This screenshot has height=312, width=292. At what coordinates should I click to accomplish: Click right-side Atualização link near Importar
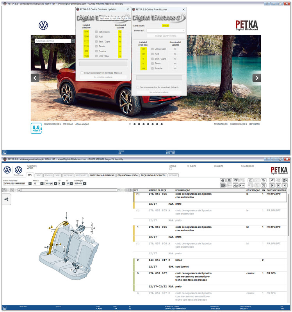tap(221, 124)
